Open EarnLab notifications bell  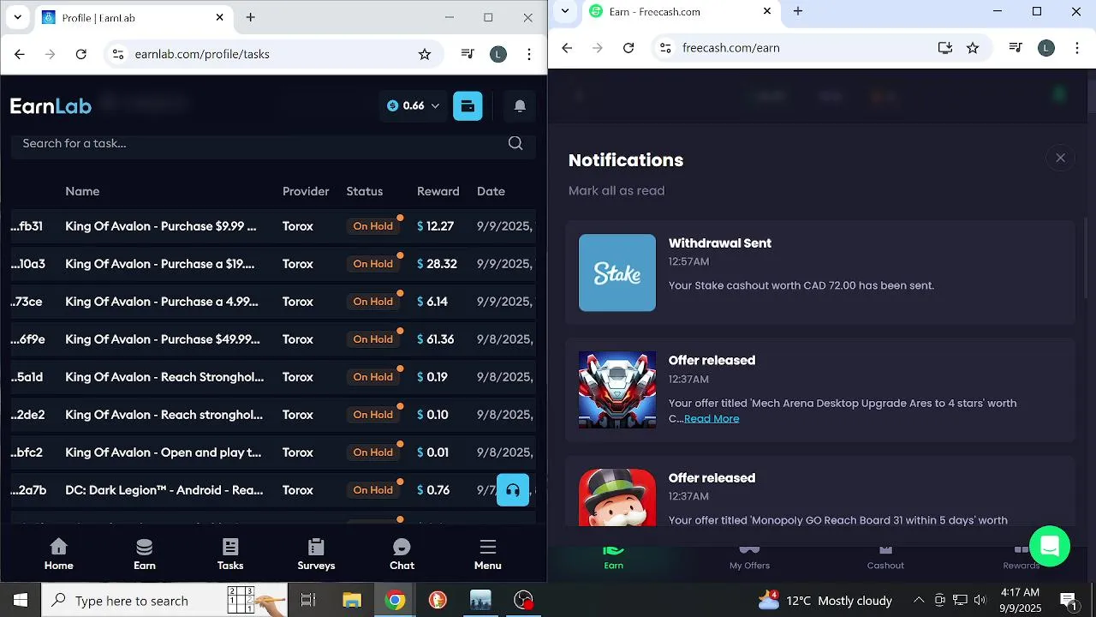[x=520, y=106]
